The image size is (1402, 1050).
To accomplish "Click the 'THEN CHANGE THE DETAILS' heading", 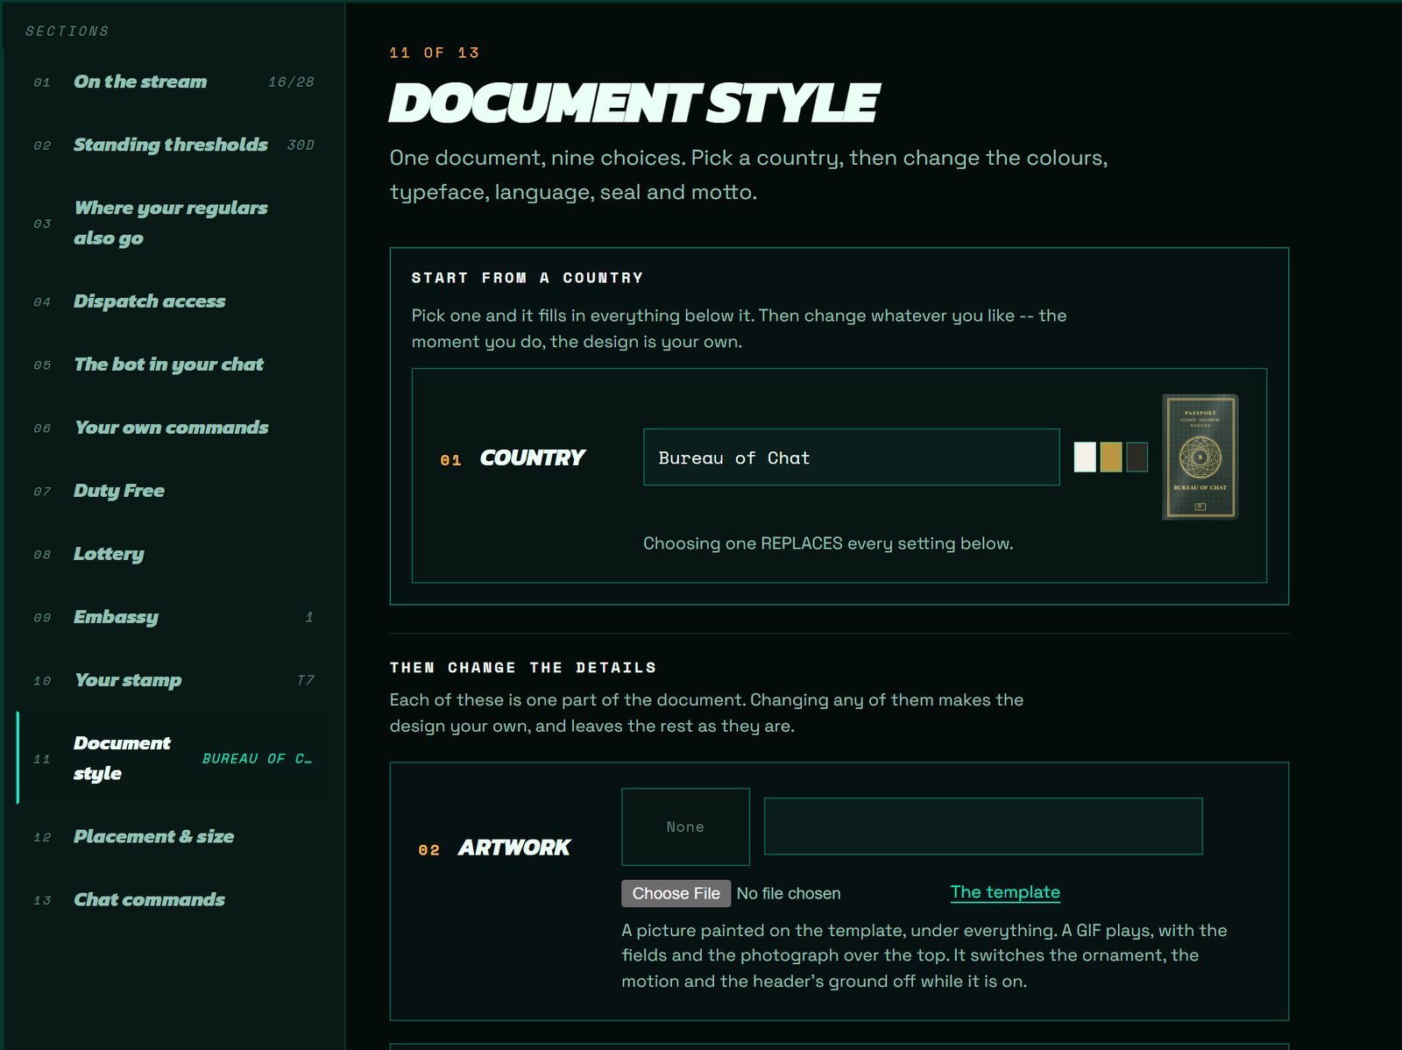I will click(523, 668).
